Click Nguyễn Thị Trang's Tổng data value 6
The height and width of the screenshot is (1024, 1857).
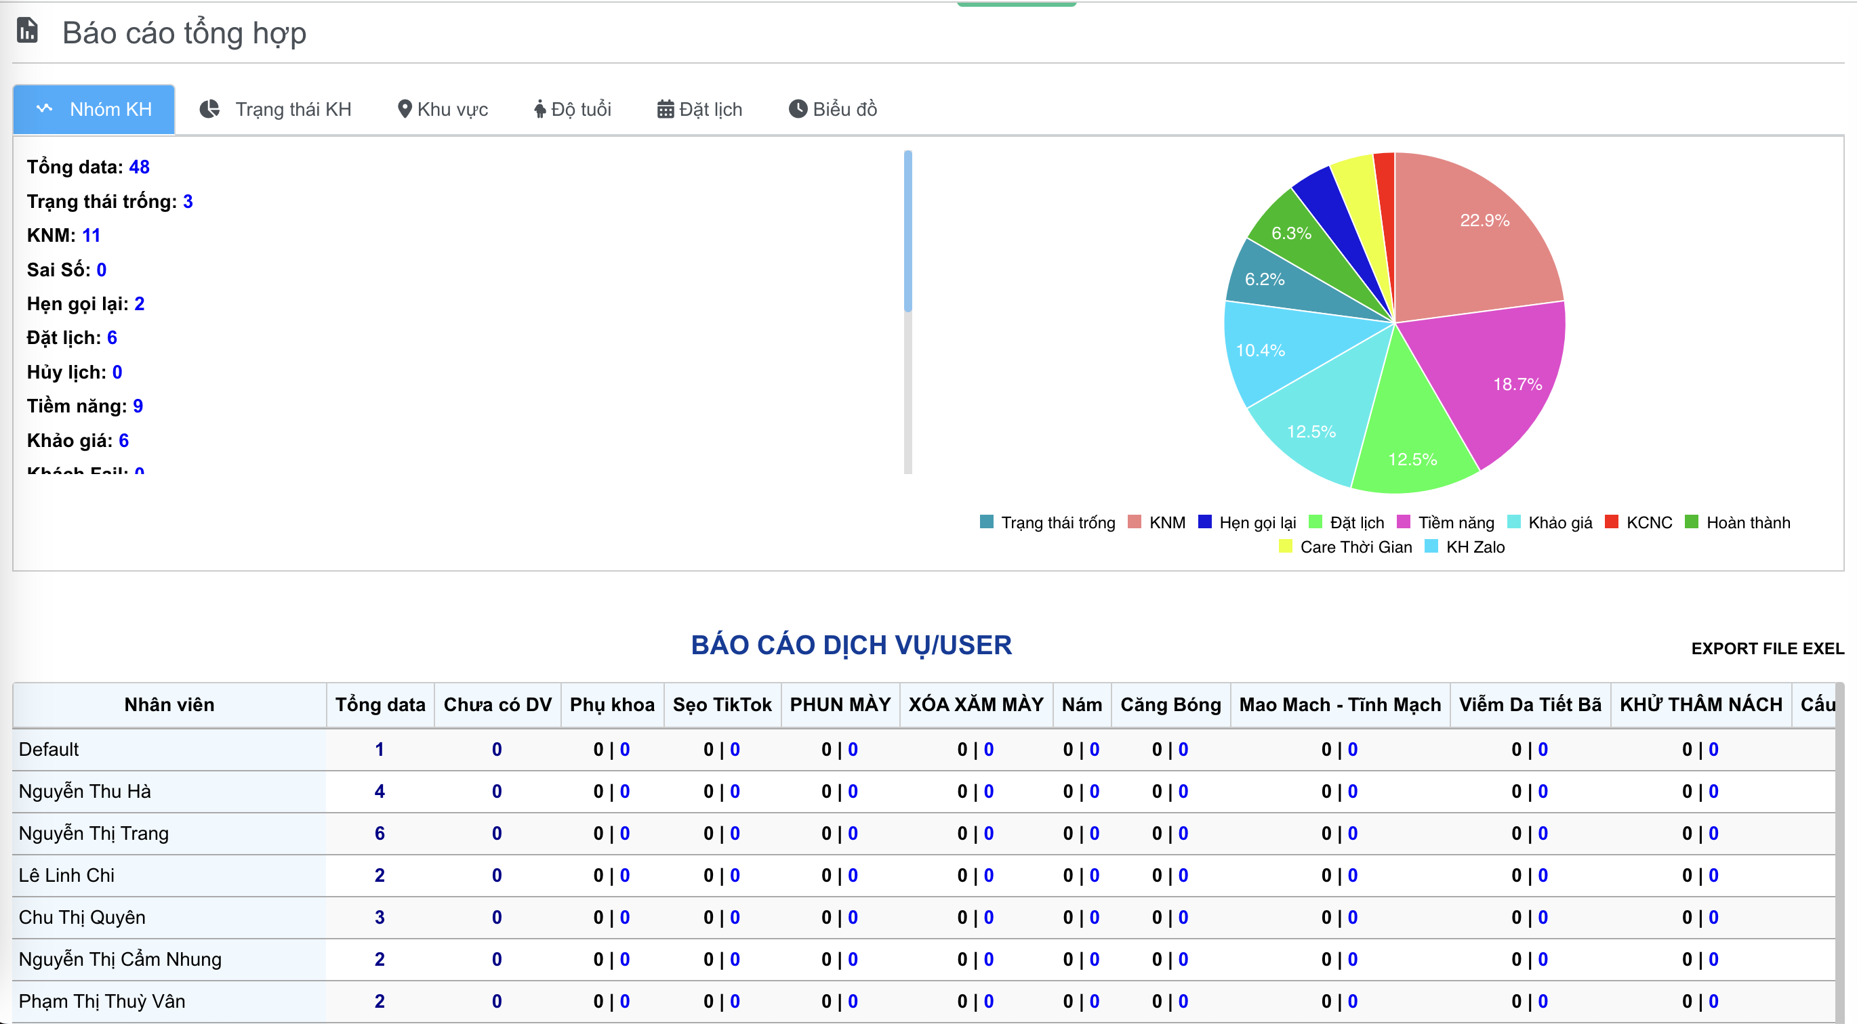click(x=380, y=832)
